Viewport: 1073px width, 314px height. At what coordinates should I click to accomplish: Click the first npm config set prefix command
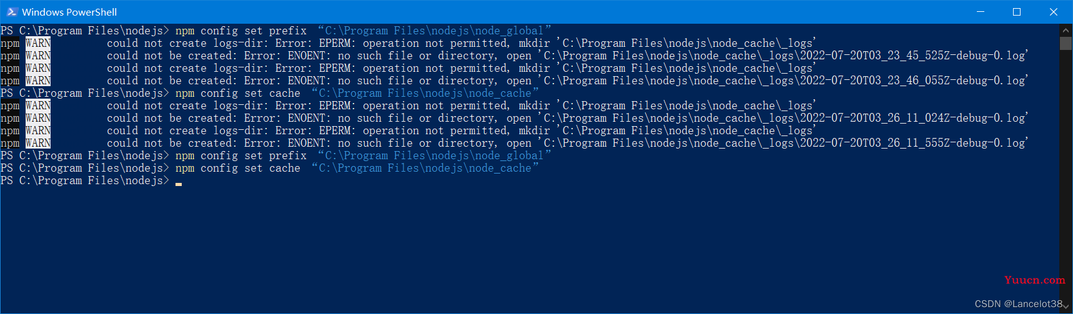pyautogui.click(x=241, y=31)
